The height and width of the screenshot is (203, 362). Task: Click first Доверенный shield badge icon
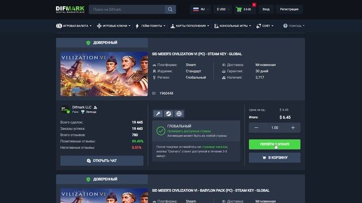coord(88,43)
